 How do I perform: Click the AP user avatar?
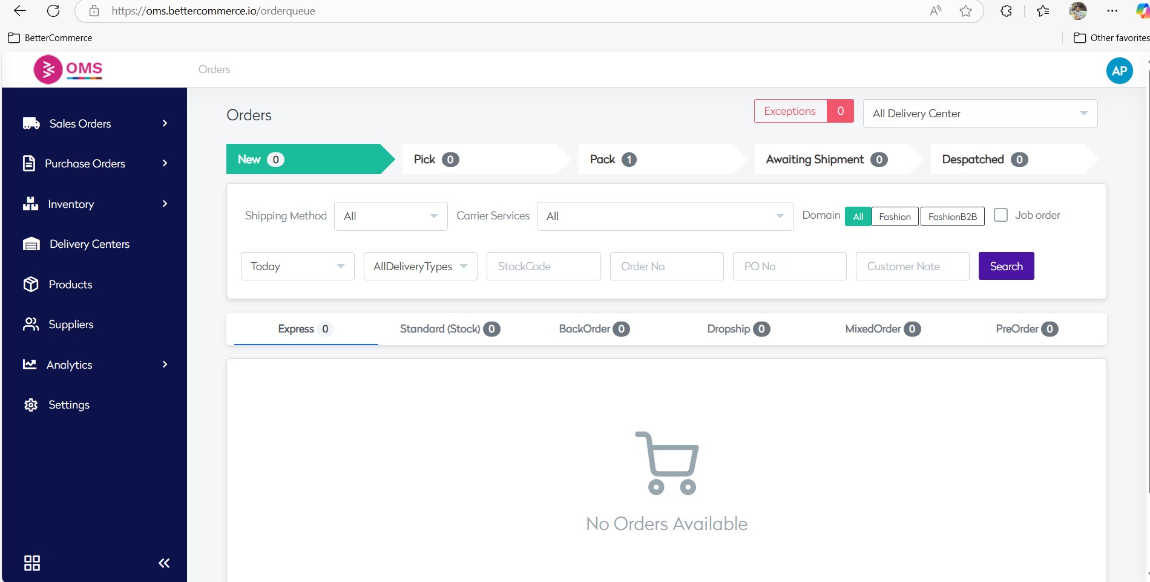[1119, 71]
